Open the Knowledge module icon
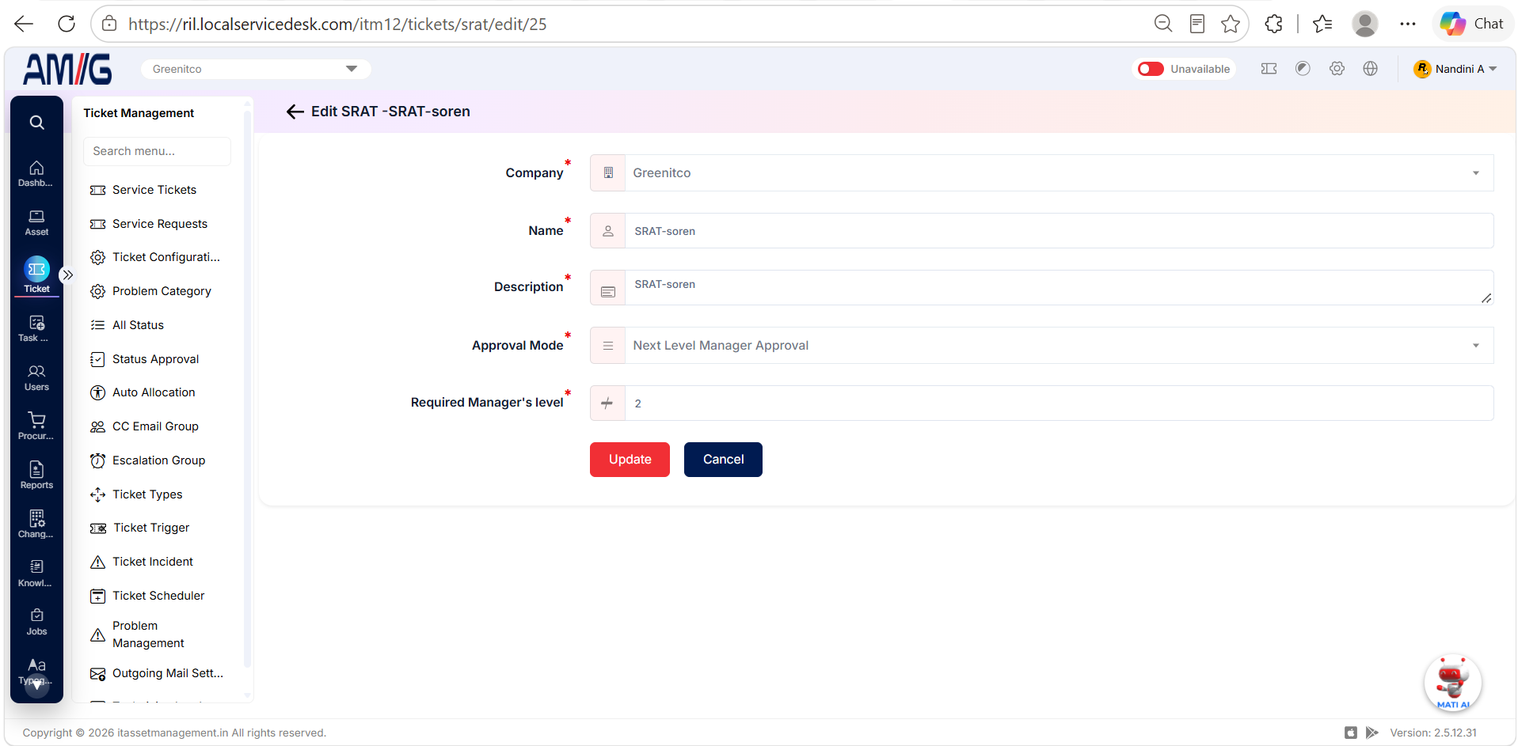The width and height of the screenshot is (1518, 746). pos(36,574)
